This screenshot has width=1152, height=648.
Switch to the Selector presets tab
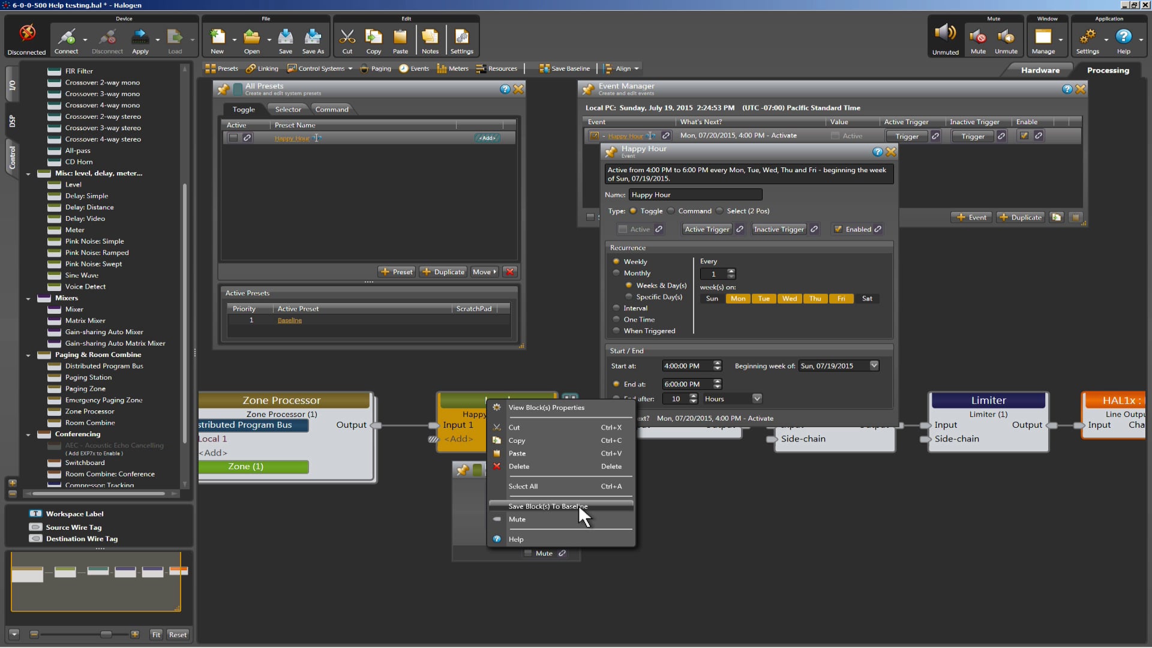(x=288, y=109)
